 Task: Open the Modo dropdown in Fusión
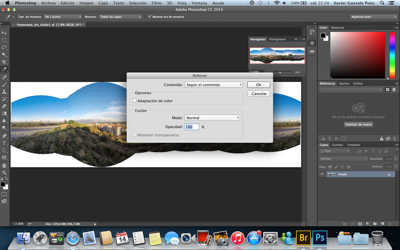[212, 118]
